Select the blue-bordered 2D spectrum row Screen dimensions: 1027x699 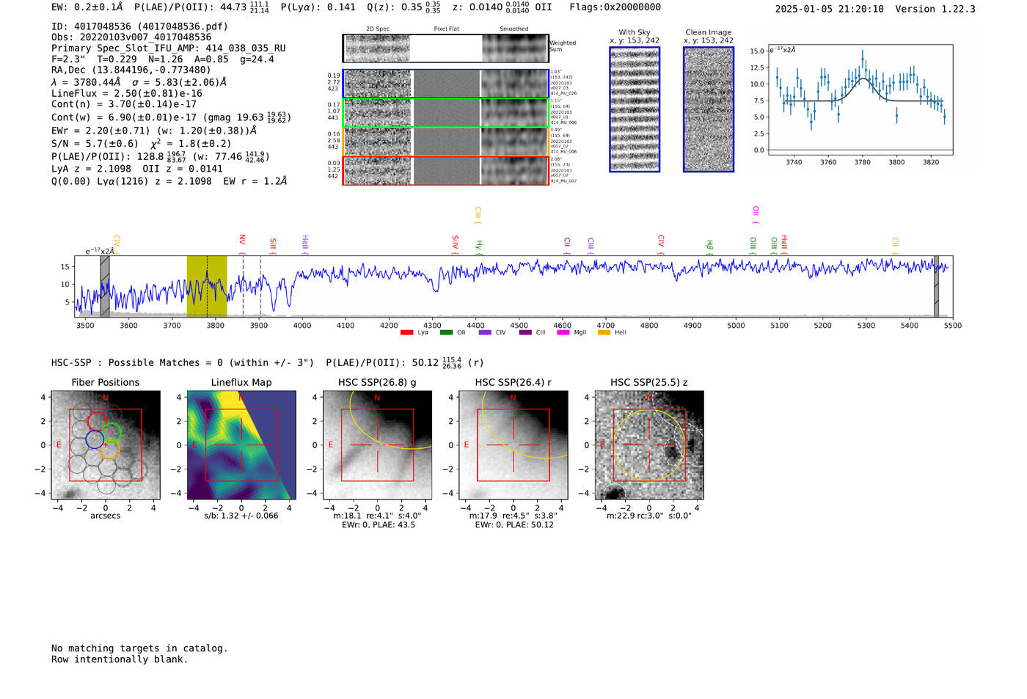tap(446, 84)
